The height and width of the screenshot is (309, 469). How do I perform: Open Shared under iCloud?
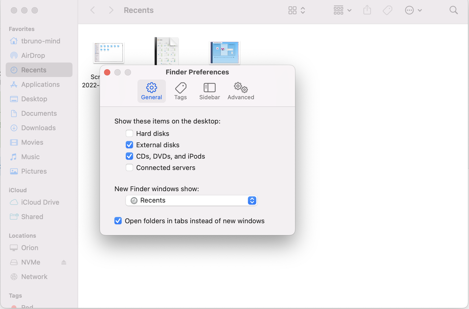click(x=39, y=217)
